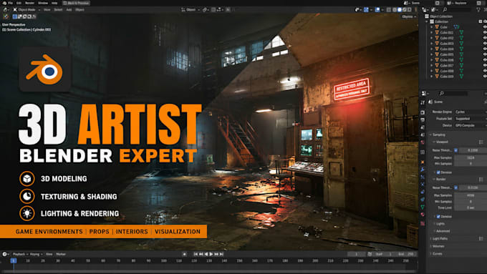The height and width of the screenshot is (274, 487).
Task: Toggle the snapping magnet icon
Action: click(213, 9)
